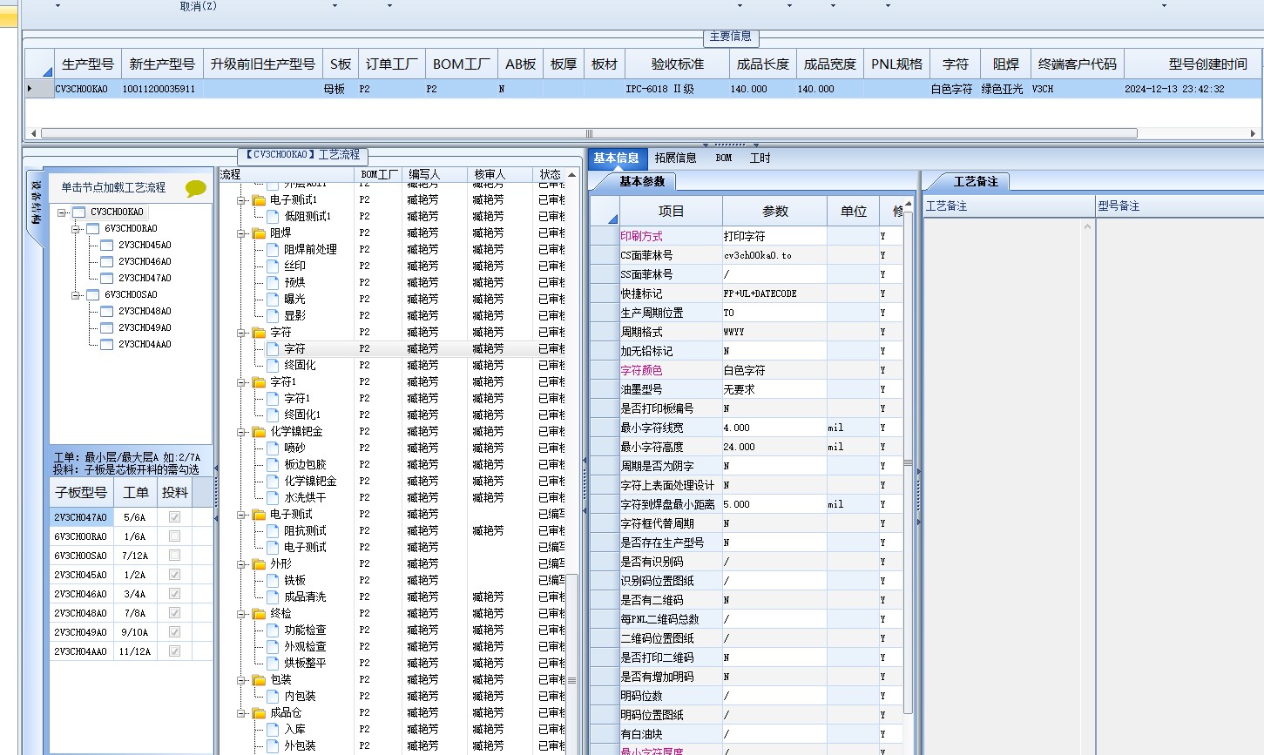Switch to the 拓展信息 tab
The height and width of the screenshot is (755, 1264).
click(675, 158)
